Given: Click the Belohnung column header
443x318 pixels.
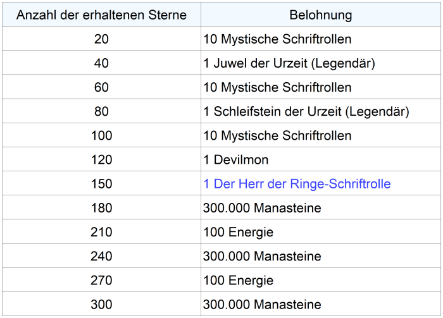Looking at the screenshot, I should click(321, 15).
